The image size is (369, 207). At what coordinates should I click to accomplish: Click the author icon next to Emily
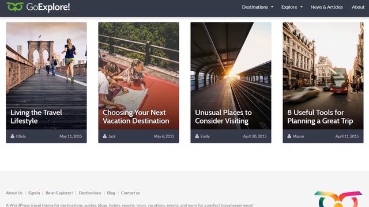(197, 136)
